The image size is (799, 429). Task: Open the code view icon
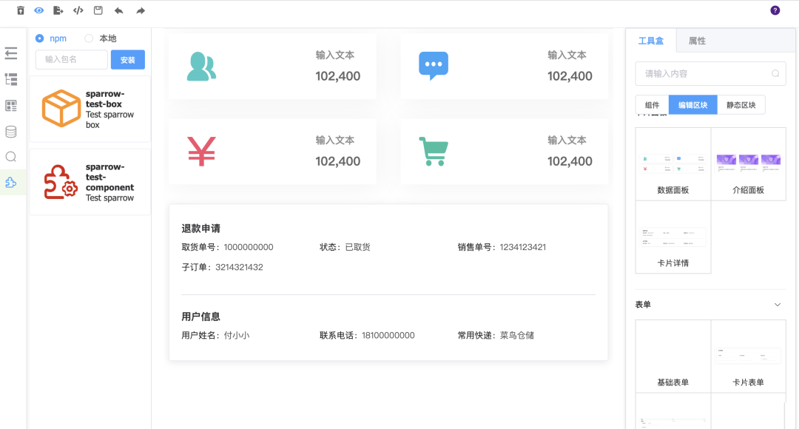point(78,10)
